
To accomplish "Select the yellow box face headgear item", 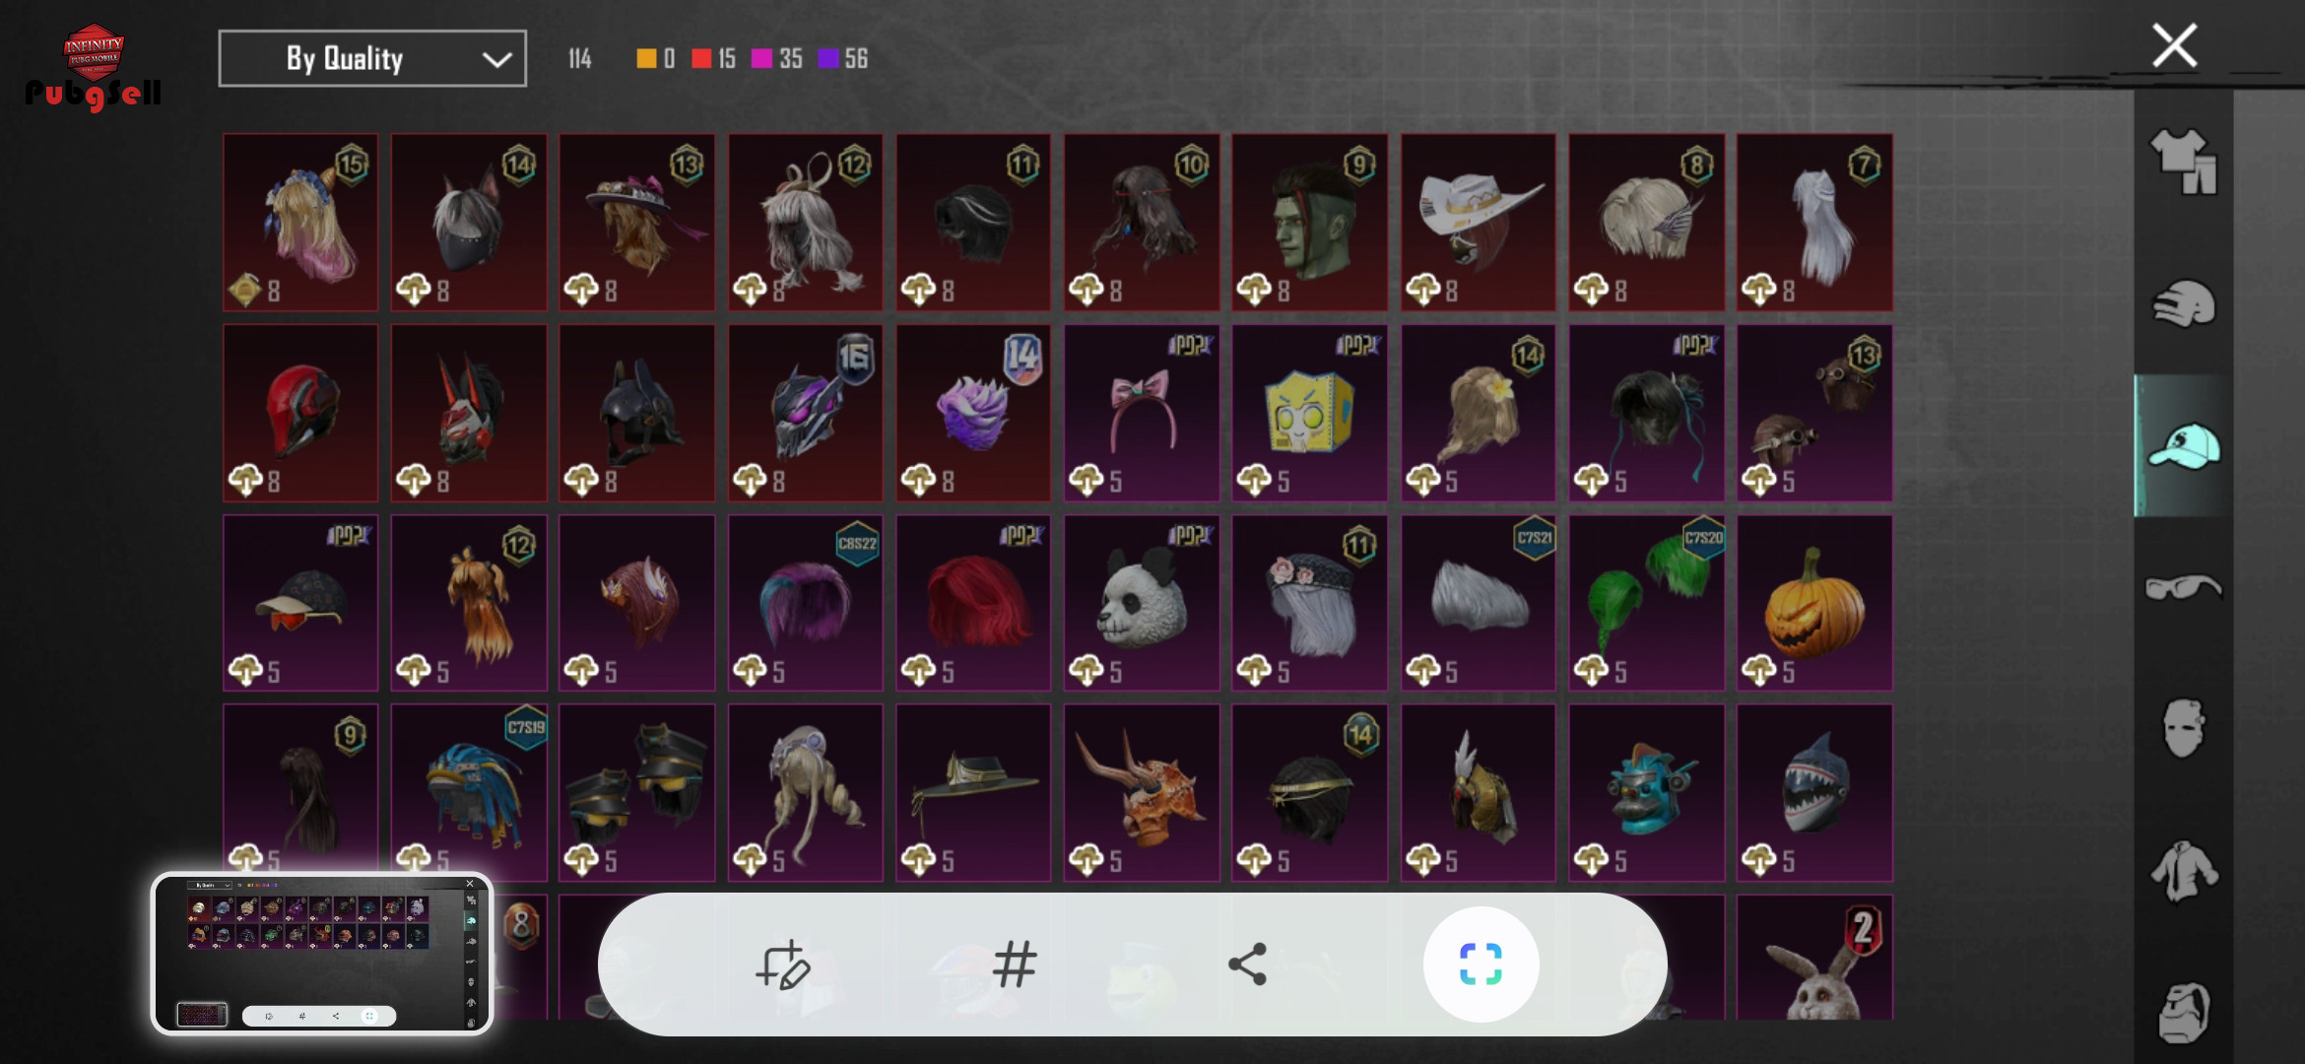I will [1310, 414].
